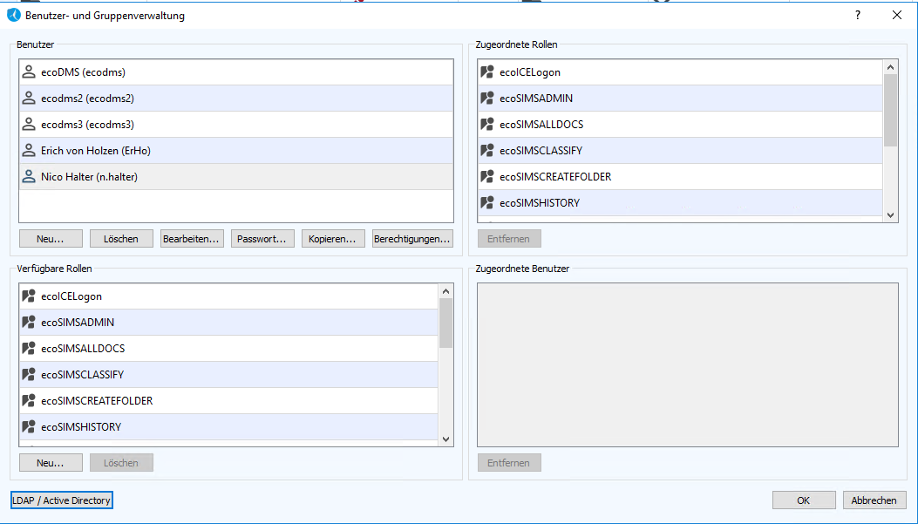Click role icon of ecoSIMSHISTORY in Zugeordnete Rollen
The image size is (918, 524).
487,202
